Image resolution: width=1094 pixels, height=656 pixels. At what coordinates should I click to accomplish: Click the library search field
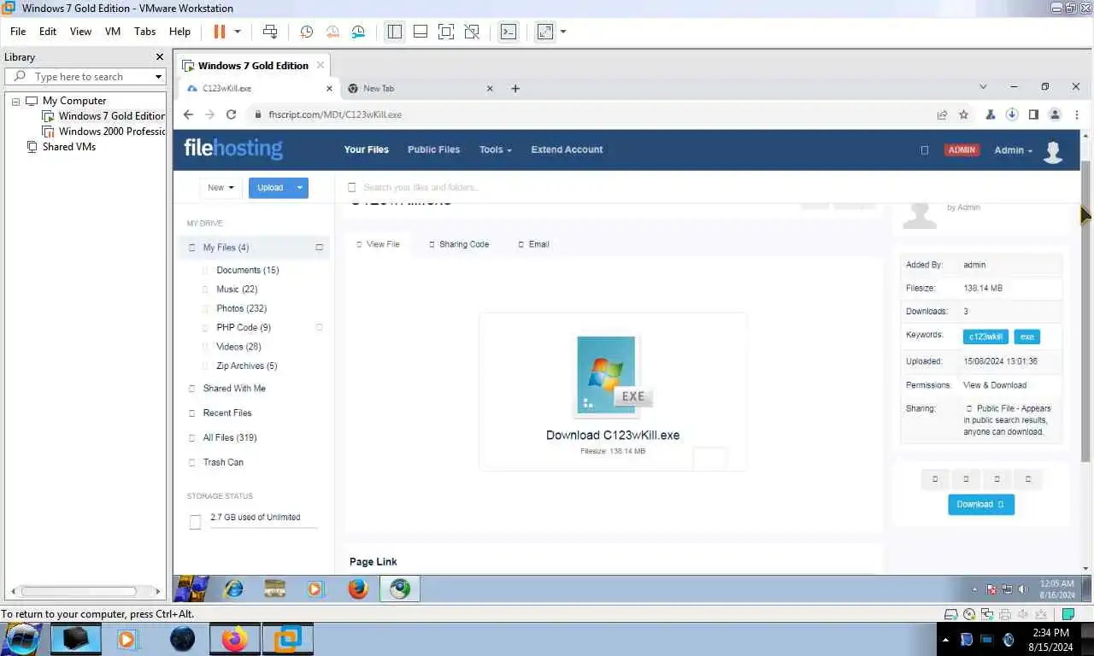[85, 77]
